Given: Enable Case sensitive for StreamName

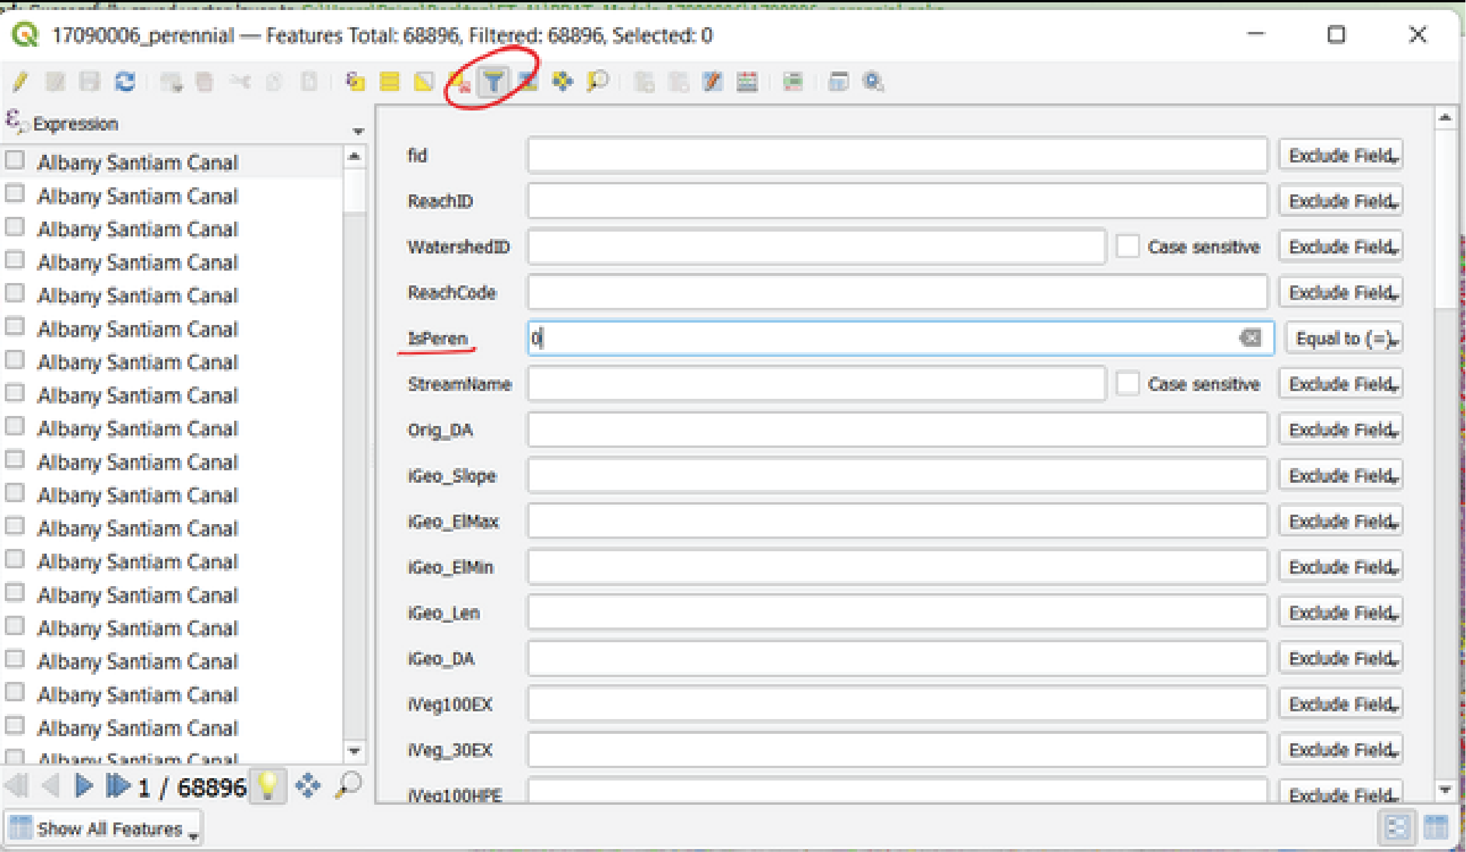Looking at the screenshot, I should click(x=1127, y=383).
